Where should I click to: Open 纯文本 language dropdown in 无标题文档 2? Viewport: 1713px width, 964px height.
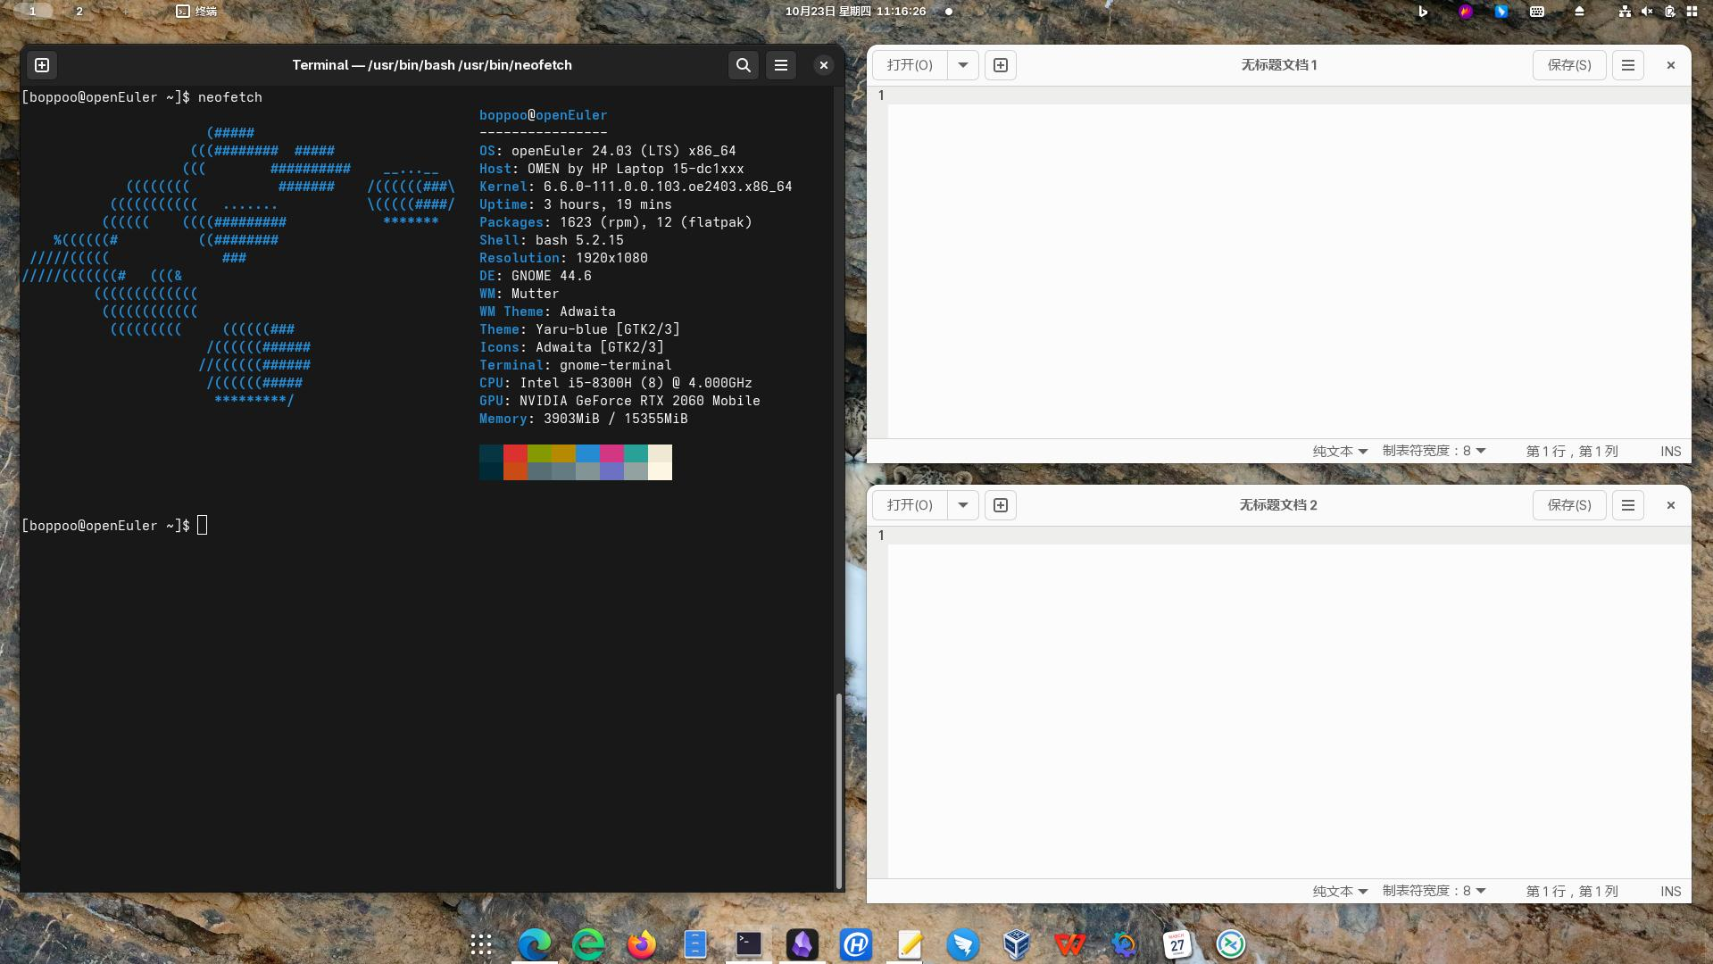[1340, 892]
